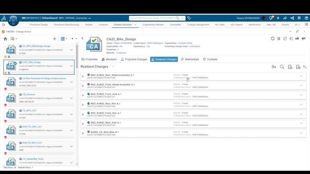Open Flowdown-Design dashboard tab
Screen dimensions: 310x174
(38, 25)
